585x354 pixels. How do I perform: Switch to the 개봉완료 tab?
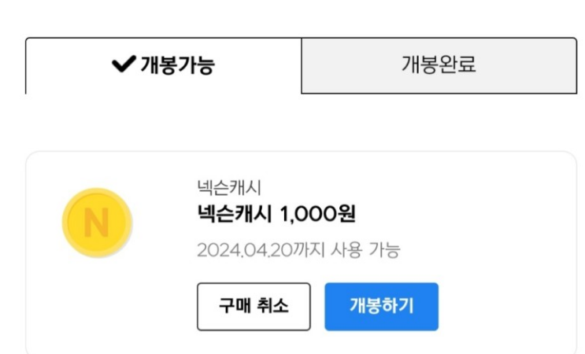pyautogui.click(x=439, y=66)
